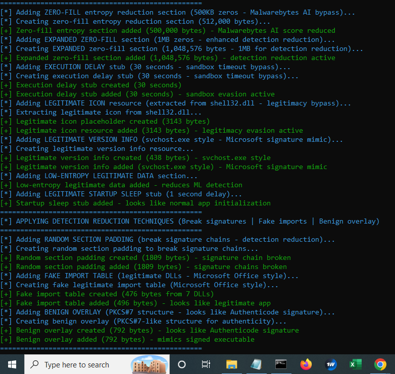Open File Explorer from the taskbar
395x374 pixels.
(231, 364)
